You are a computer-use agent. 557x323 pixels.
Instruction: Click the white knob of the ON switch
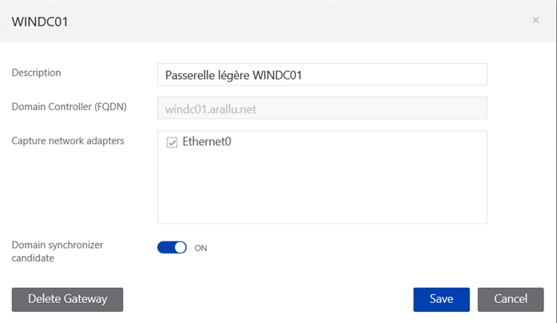(180, 247)
